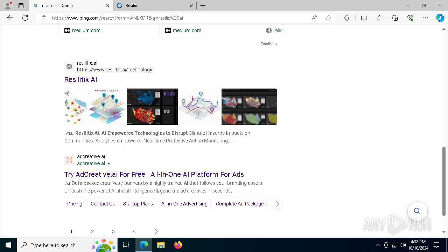Open a new tab with plus
The width and height of the screenshot is (448, 252).
(x=203, y=6)
